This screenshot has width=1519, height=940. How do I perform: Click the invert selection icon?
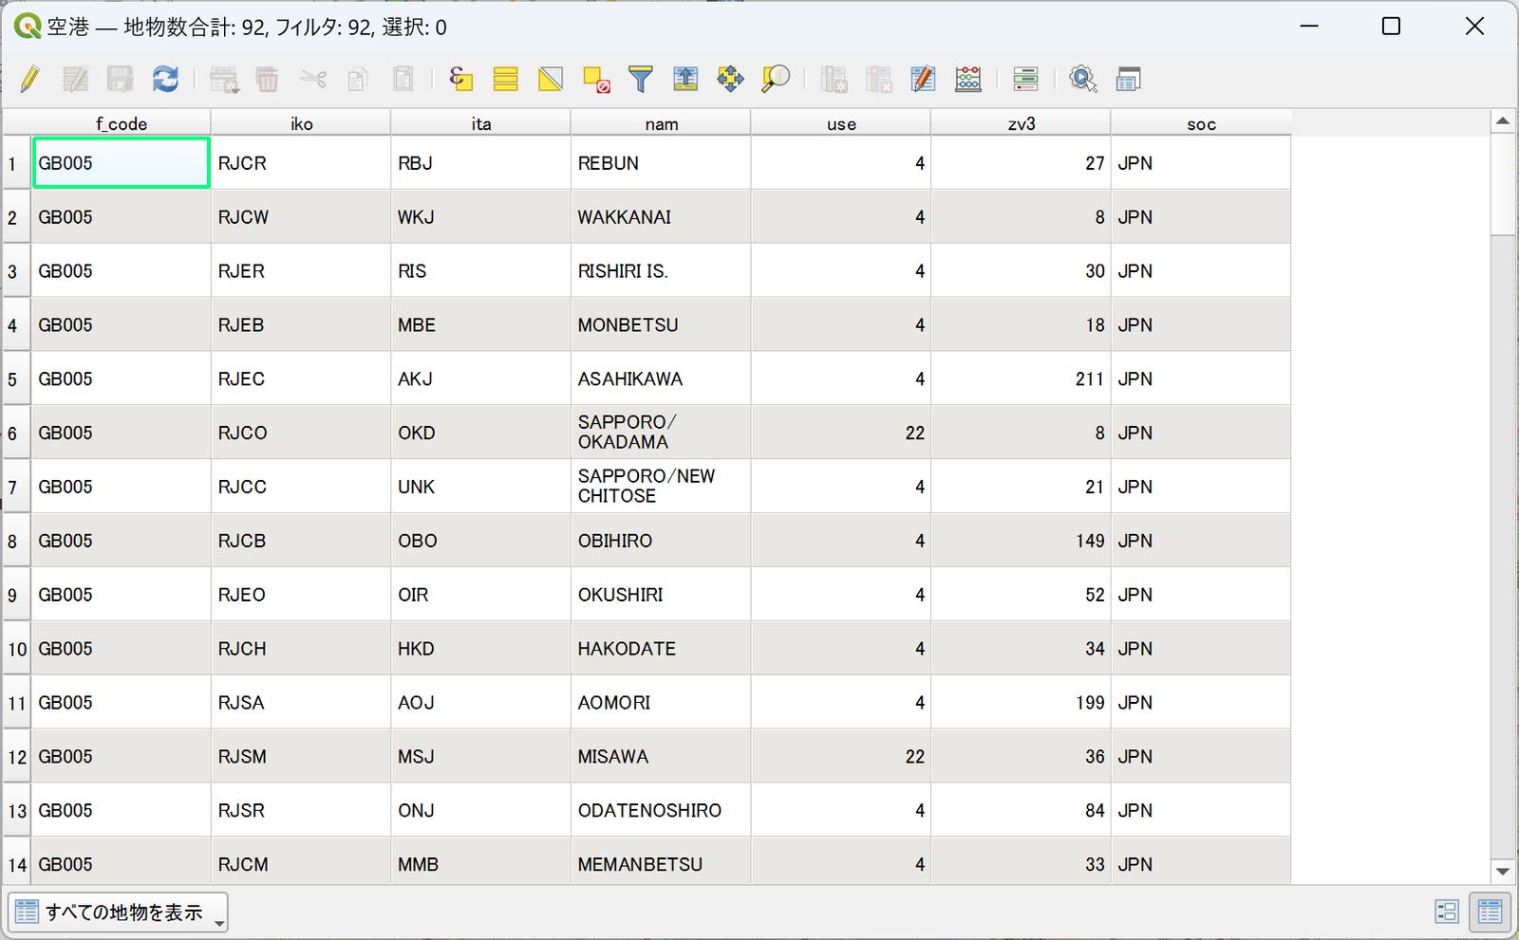551,79
